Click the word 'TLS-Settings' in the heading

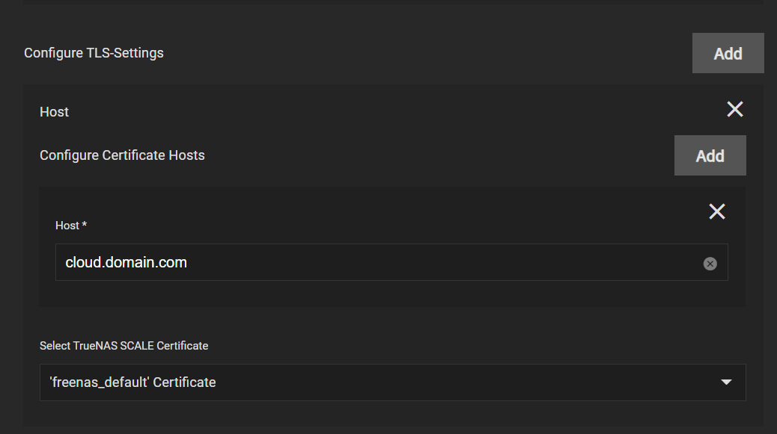coord(125,53)
